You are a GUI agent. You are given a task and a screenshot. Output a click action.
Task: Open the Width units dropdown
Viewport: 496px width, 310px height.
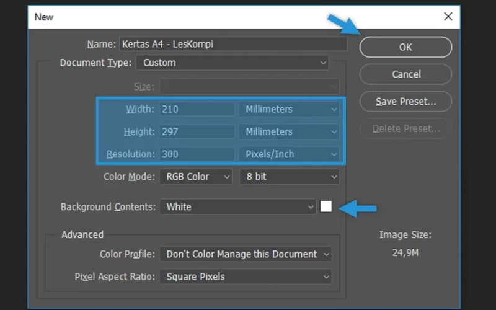[x=290, y=109]
